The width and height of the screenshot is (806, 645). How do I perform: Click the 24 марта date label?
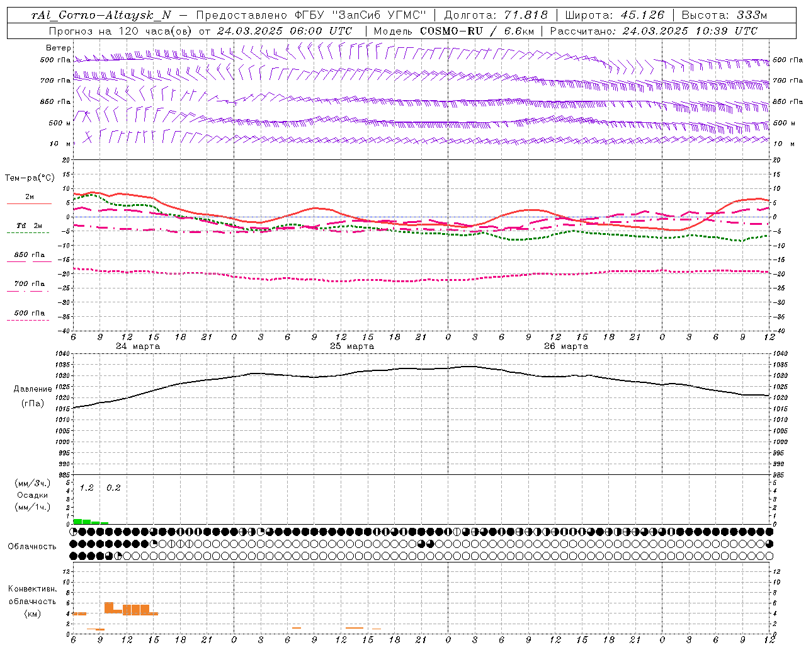tap(138, 346)
